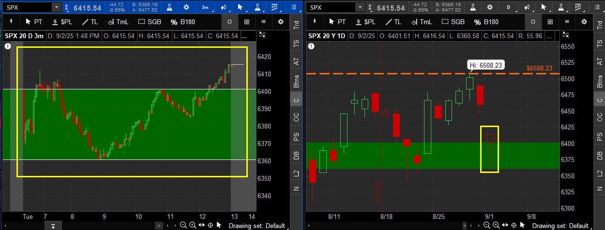Open Studies flask icon in left chart
The height and width of the screenshot is (230, 605).
(170, 7)
